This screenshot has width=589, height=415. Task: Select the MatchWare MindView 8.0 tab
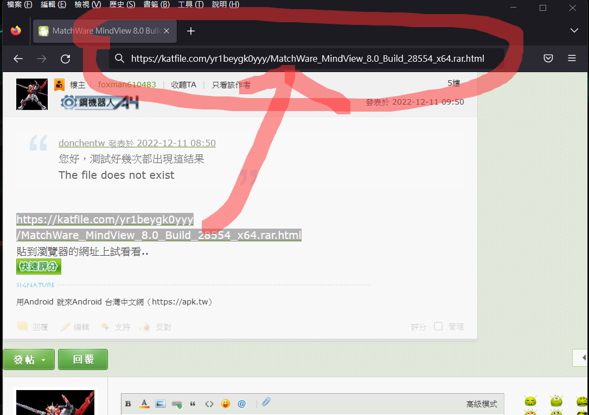[105, 31]
